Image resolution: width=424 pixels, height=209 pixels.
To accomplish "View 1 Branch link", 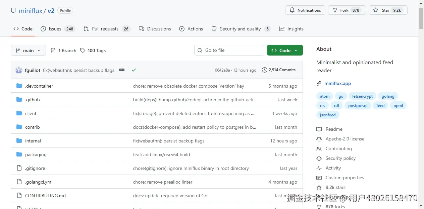I will tap(63, 50).
